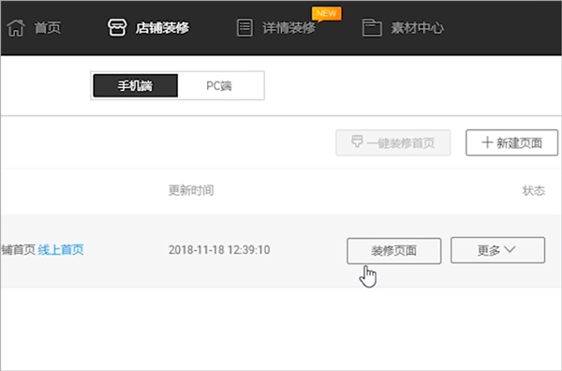
Task: Click the 更新时间 column header
Action: tap(191, 190)
